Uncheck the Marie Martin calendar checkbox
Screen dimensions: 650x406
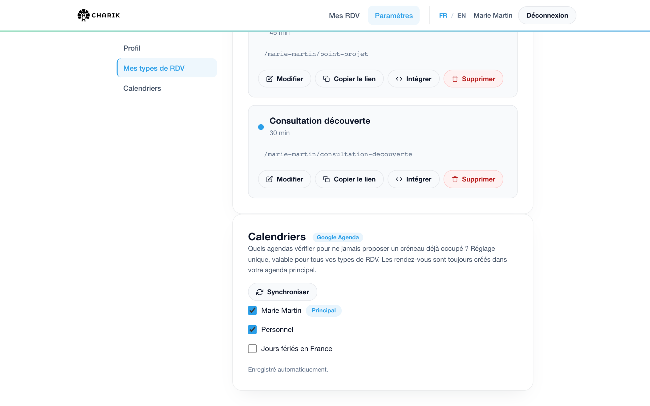point(252,310)
